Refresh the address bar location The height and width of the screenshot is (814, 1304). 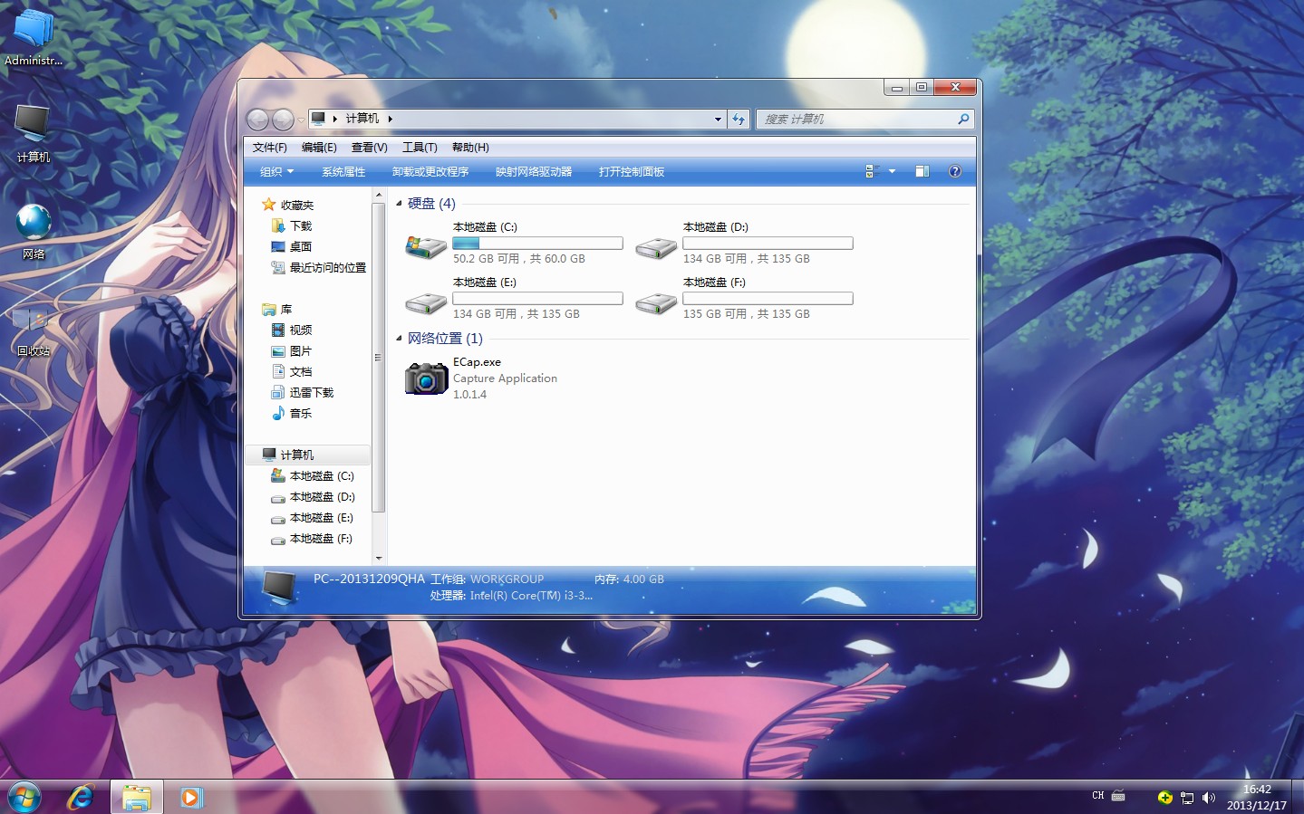739,120
